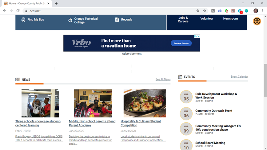Open the Jobs & Careers menu item
This screenshot has height=150, width=267.
click(183, 20)
